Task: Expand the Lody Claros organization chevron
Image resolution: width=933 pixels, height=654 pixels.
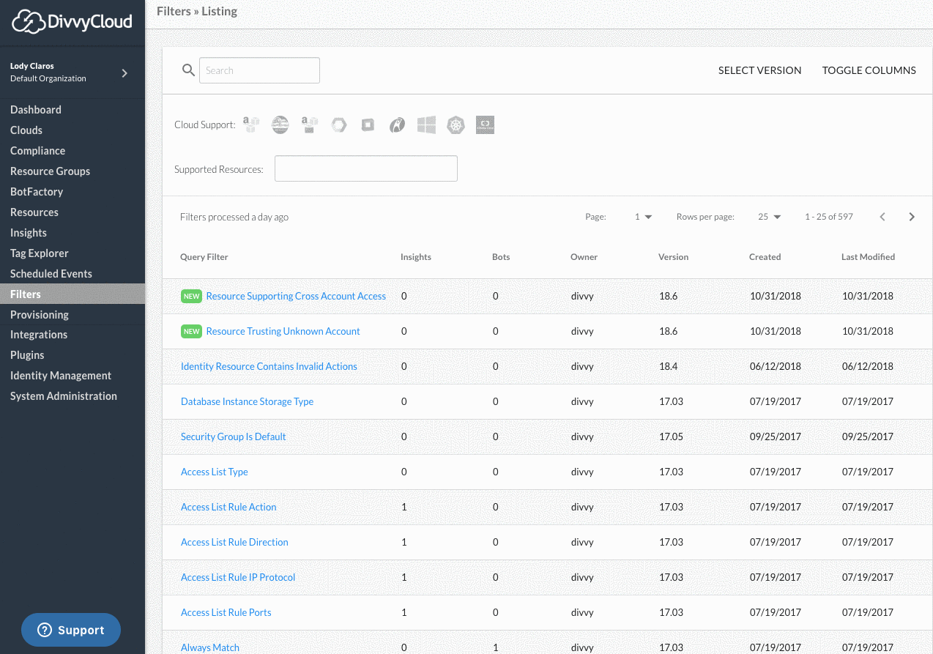Action: pos(124,73)
